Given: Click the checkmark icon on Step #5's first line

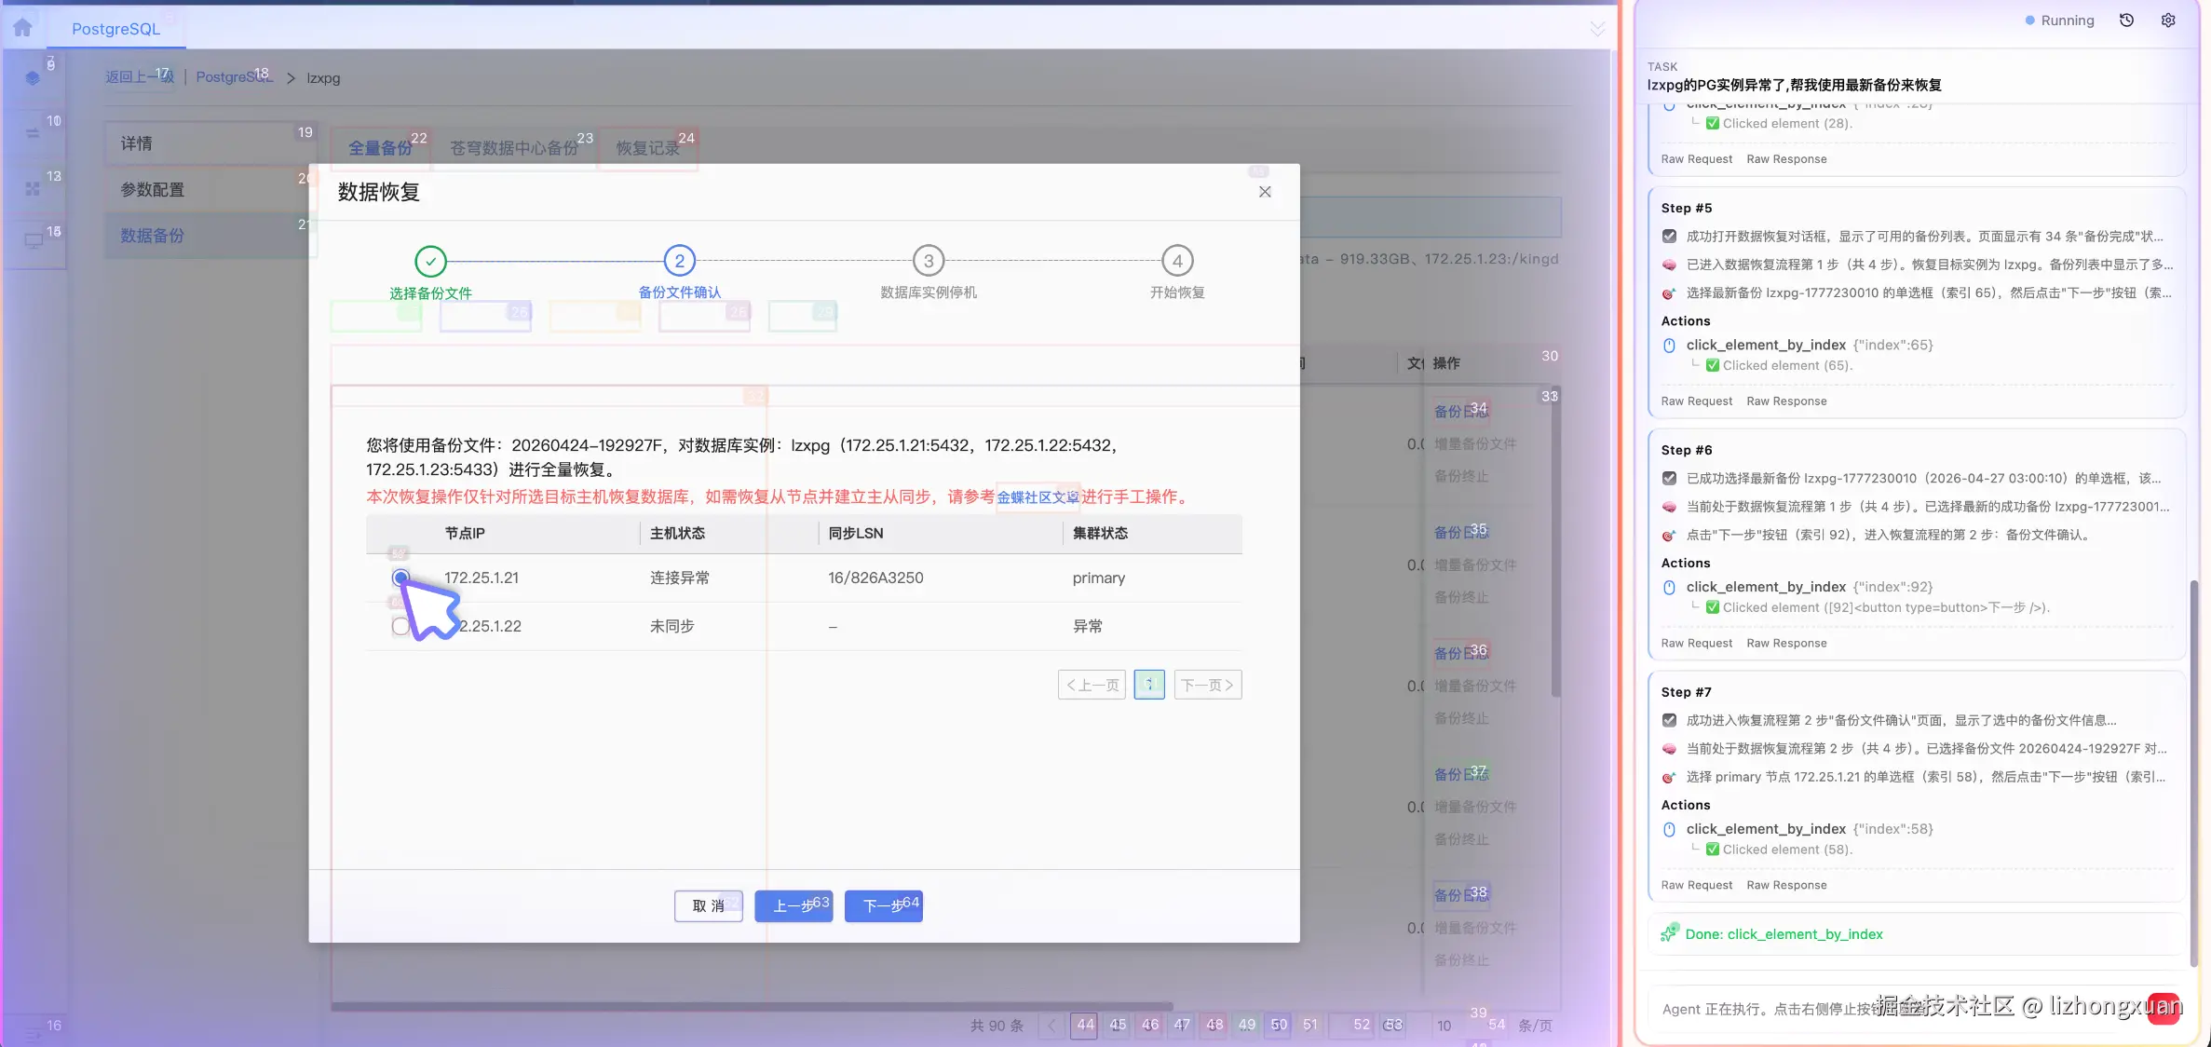Looking at the screenshot, I should click(x=1669, y=237).
